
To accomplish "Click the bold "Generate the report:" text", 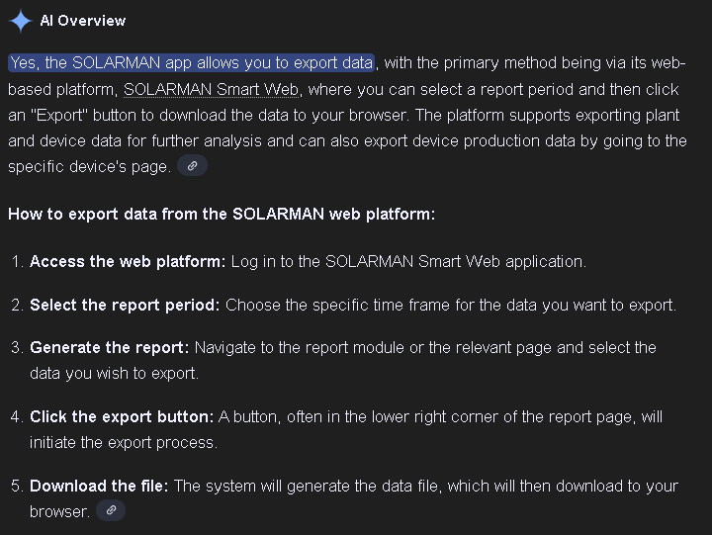I will pyautogui.click(x=110, y=348).
